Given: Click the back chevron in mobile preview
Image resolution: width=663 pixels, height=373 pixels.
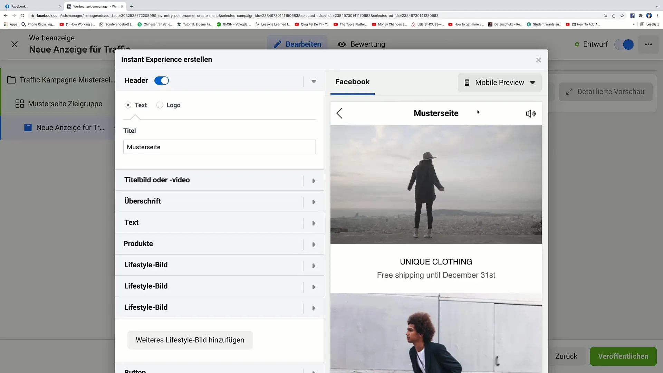Looking at the screenshot, I should click(339, 113).
